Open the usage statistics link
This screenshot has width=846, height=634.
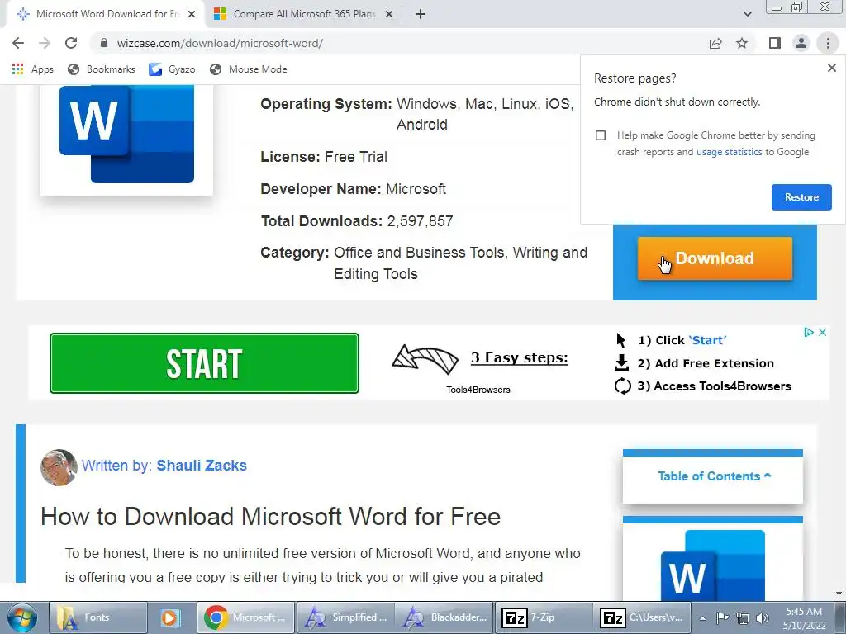(x=729, y=152)
